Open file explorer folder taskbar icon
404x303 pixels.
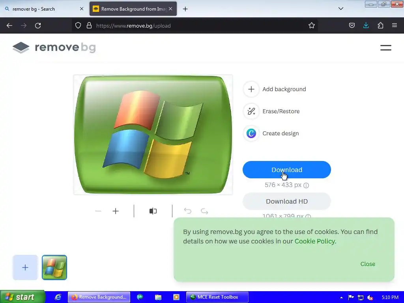tap(158, 297)
